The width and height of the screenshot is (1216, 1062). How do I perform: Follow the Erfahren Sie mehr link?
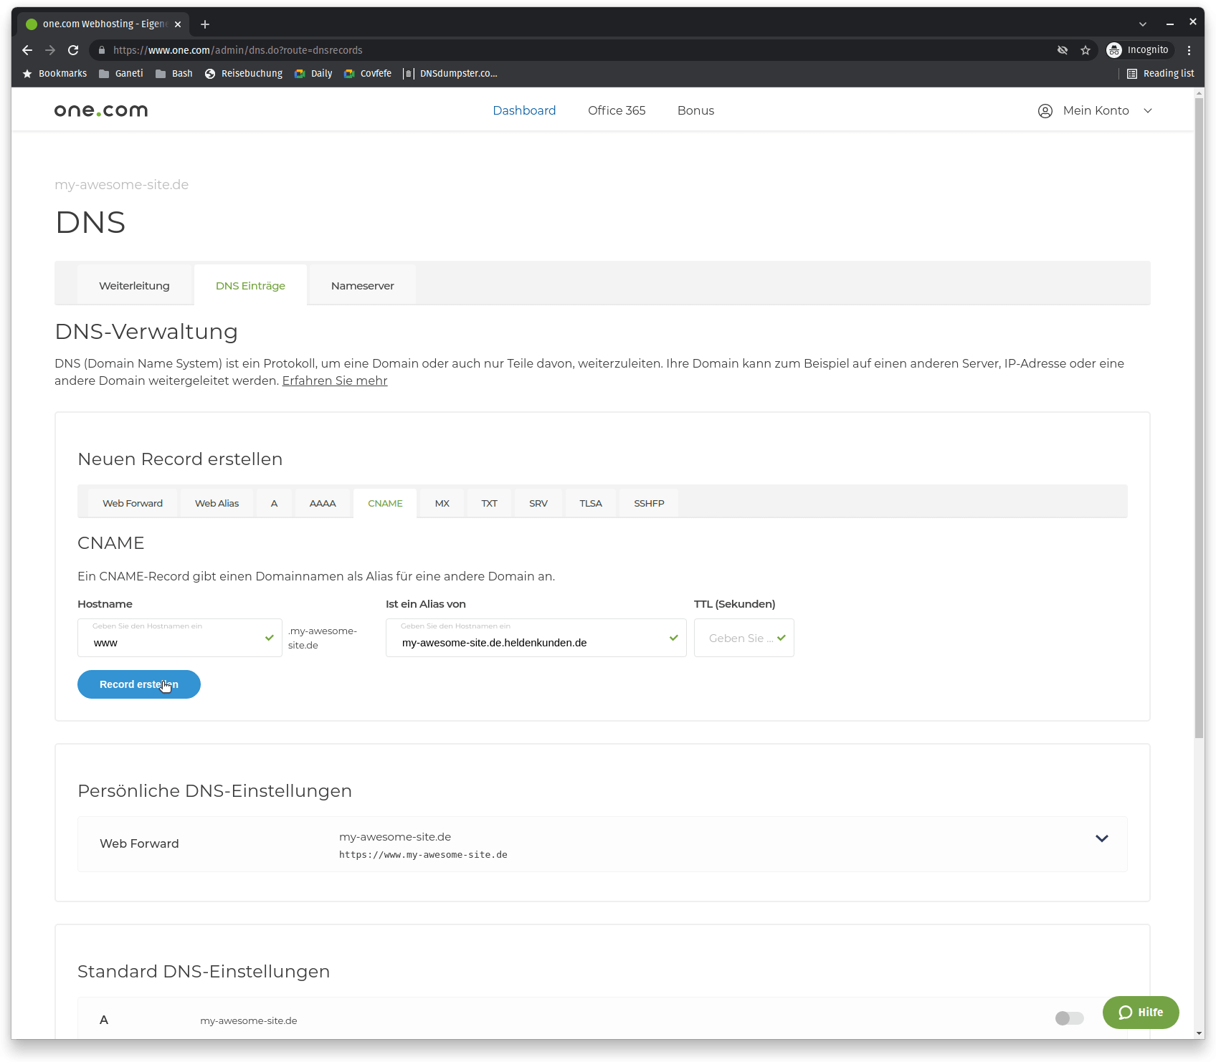coord(335,381)
